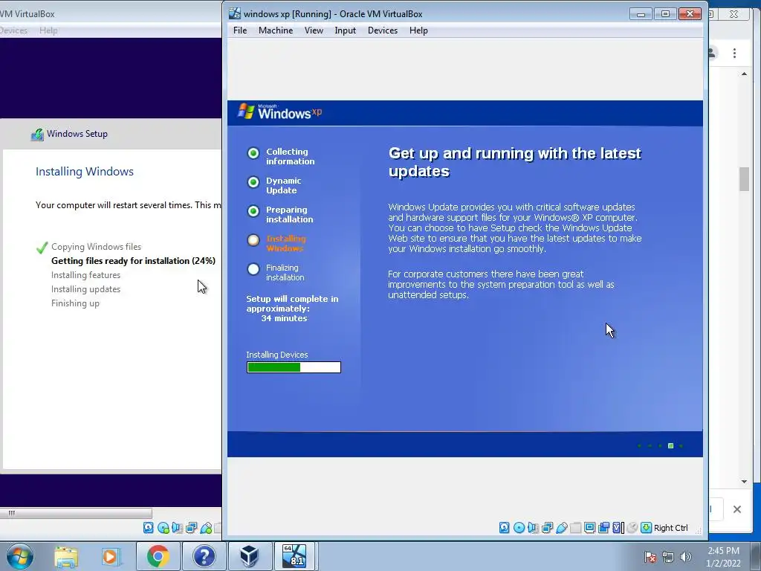Click the Finalizing installation step bullet

click(253, 269)
